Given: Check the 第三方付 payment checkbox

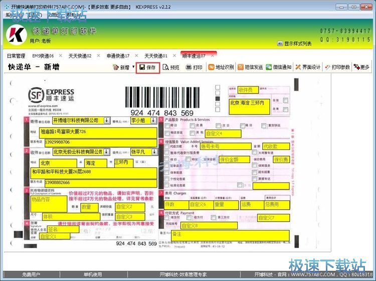Looking at the screenshot, I should (x=214, y=217).
